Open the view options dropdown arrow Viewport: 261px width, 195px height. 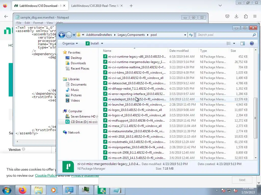tap(234, 43)
